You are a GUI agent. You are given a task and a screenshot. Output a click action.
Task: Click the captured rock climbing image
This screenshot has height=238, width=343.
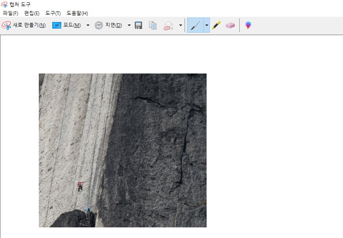pos(122,150)
